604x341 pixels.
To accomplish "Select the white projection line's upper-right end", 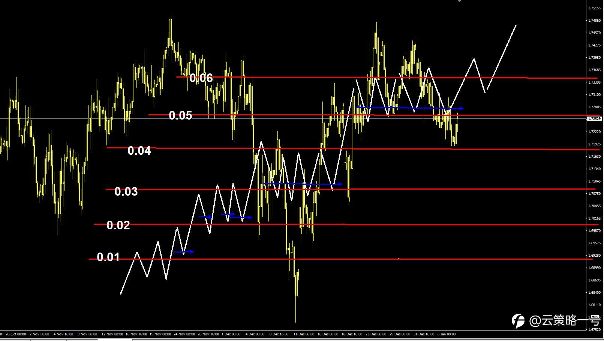I will (x=516, y=25).
